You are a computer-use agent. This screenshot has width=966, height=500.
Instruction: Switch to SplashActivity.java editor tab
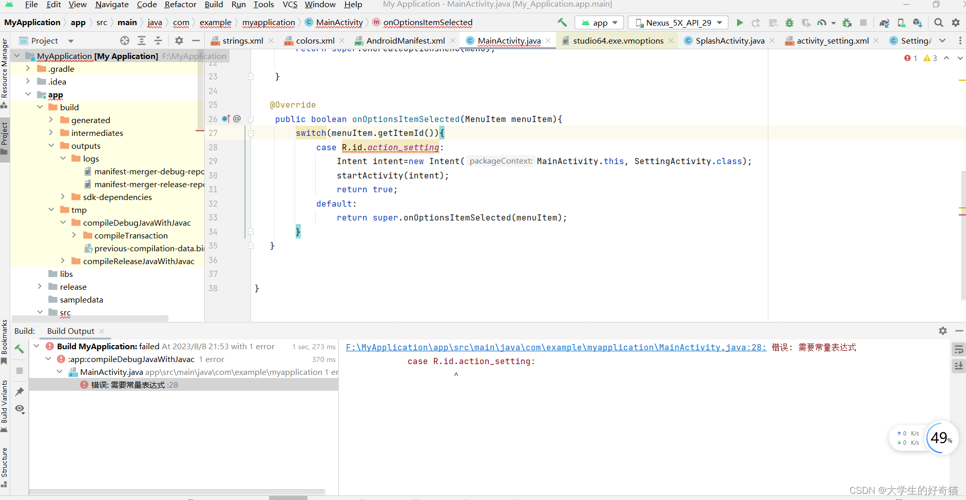(x=730, y=41)
